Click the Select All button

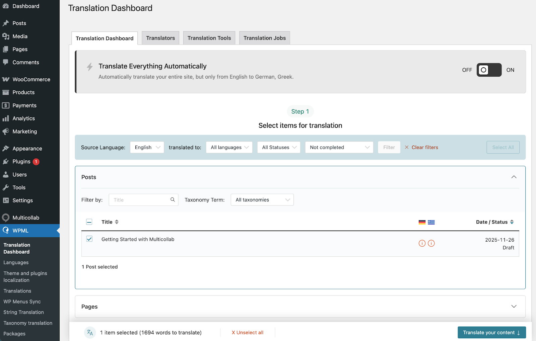click(503, 147)
